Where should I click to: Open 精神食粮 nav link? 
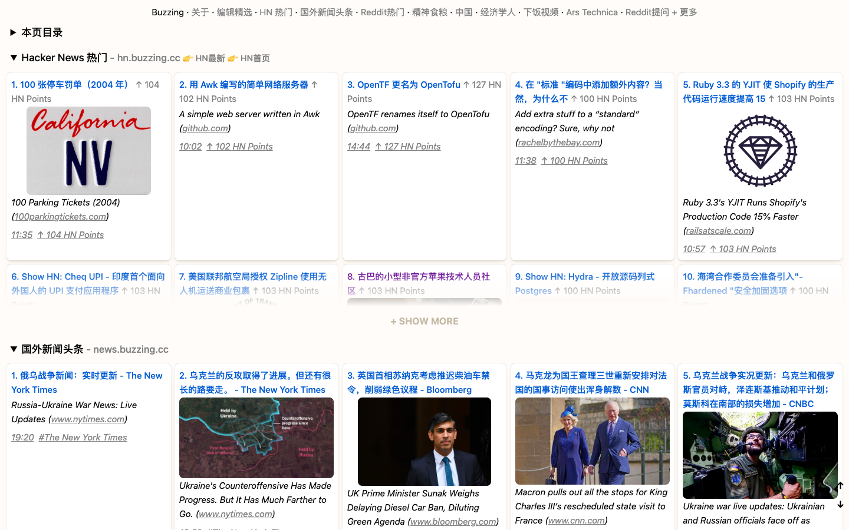(430, 12)
